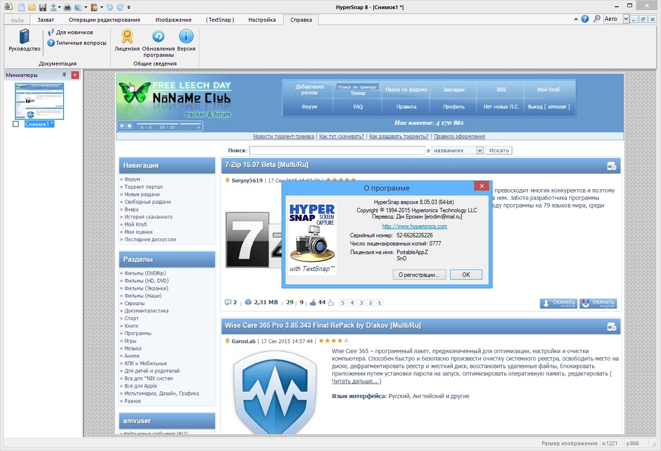The image size is (661, 451).
Task: Expand the upload button dropdown arrow
Action: coord(60,7)
